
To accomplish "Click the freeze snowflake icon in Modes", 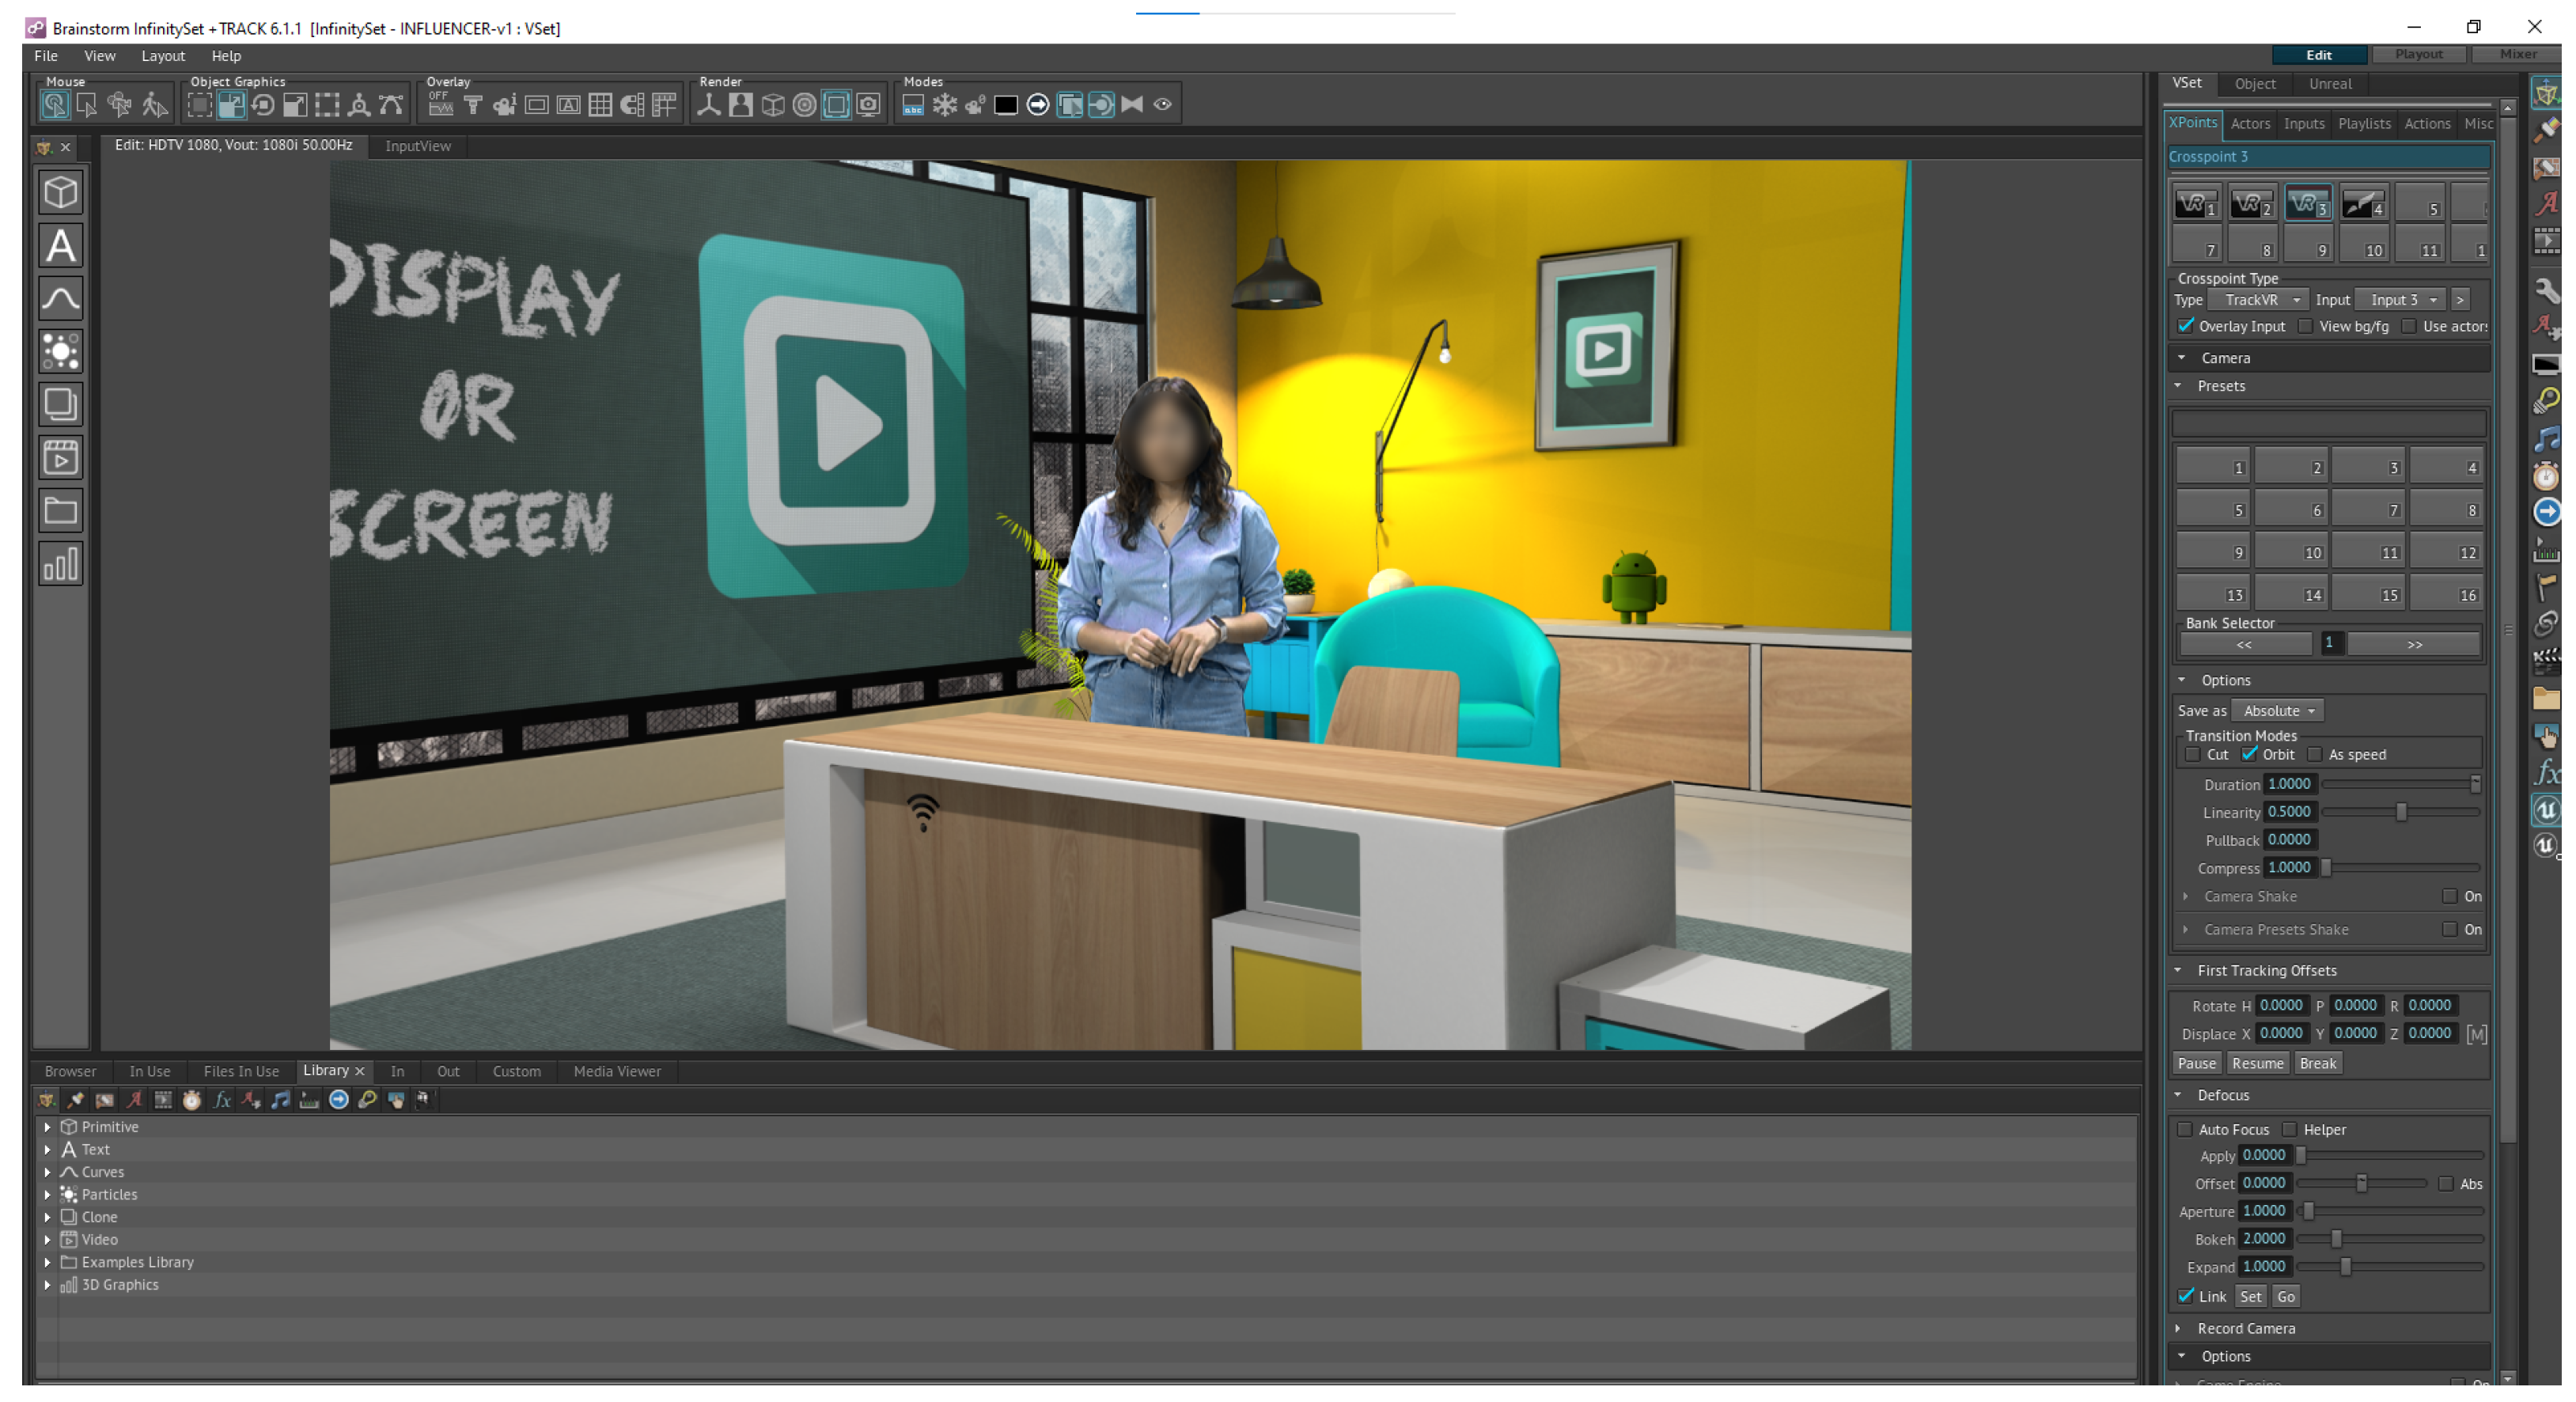I will click(944, 105).
